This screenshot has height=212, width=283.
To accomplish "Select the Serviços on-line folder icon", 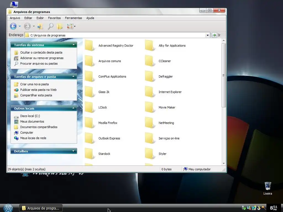I will pos(150,138).
